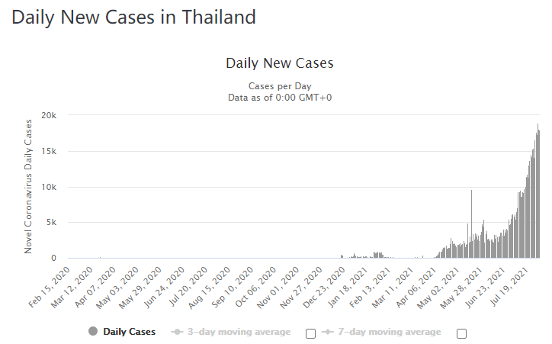Enable the 3-day moving average checkbox
Image resolution: width=552 pixels, height=344 pixels.
[310, 333]
